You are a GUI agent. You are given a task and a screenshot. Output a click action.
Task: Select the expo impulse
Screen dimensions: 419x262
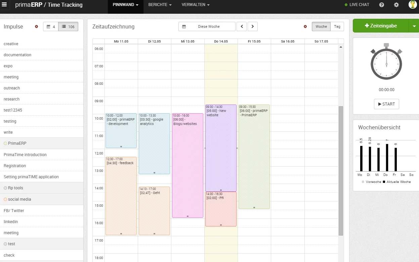(x=42, y=66)
